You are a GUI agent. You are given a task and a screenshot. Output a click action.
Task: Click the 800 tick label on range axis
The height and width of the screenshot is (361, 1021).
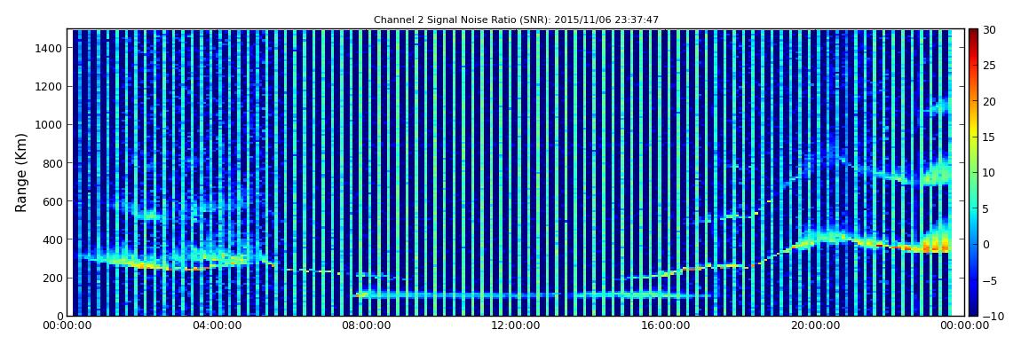[x=52, y=162]
